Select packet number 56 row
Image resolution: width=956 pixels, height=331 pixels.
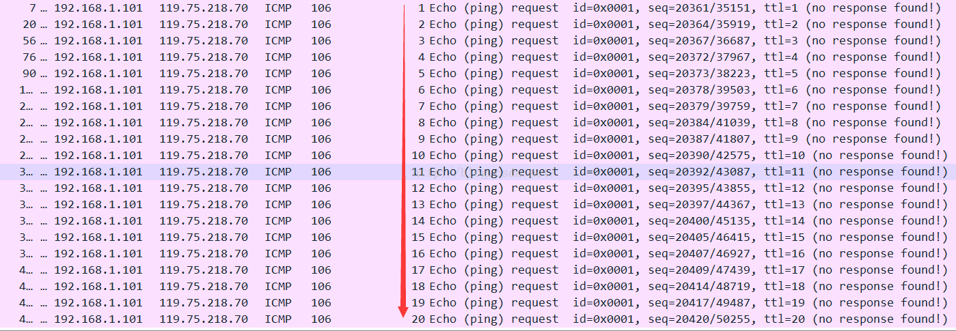(478, 41)
